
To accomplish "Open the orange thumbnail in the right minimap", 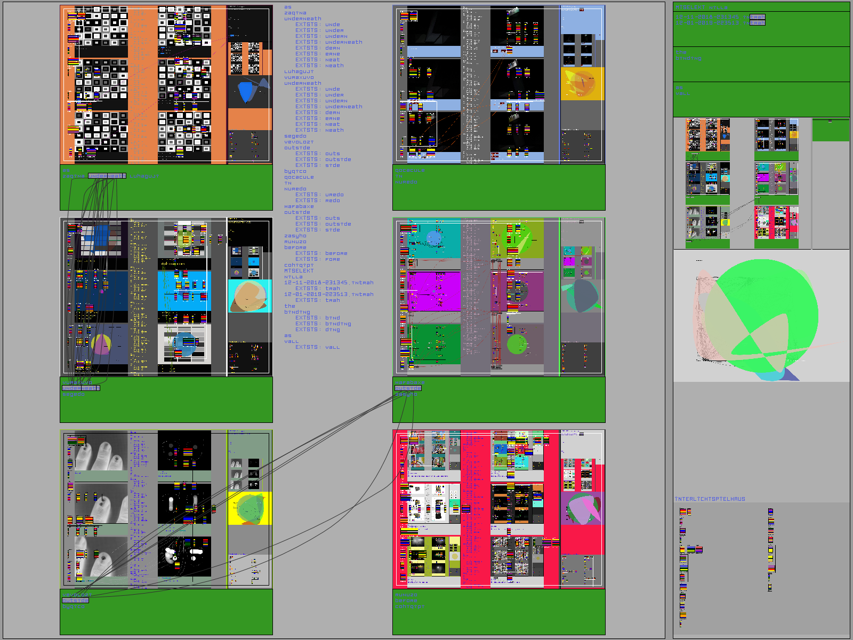I will point(707,135).
